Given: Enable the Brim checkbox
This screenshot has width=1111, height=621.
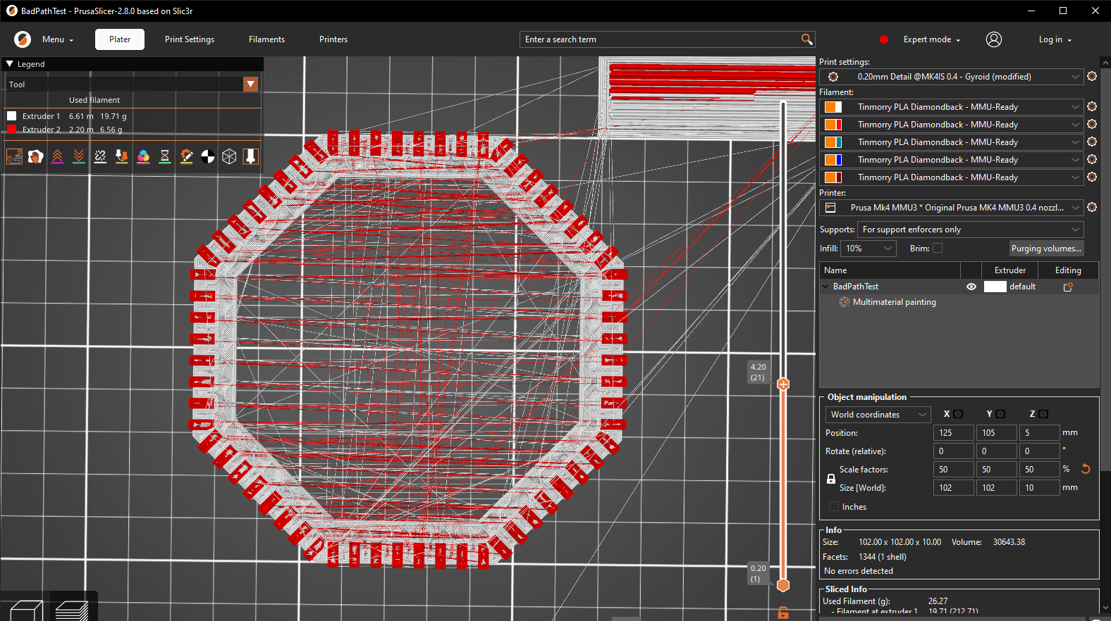Looking at the screenshot, I should pyautogui.click(x=938, y=248).
